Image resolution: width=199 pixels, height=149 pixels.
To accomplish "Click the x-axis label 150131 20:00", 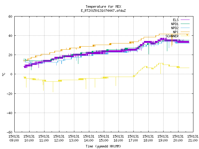I will point(178,138).
